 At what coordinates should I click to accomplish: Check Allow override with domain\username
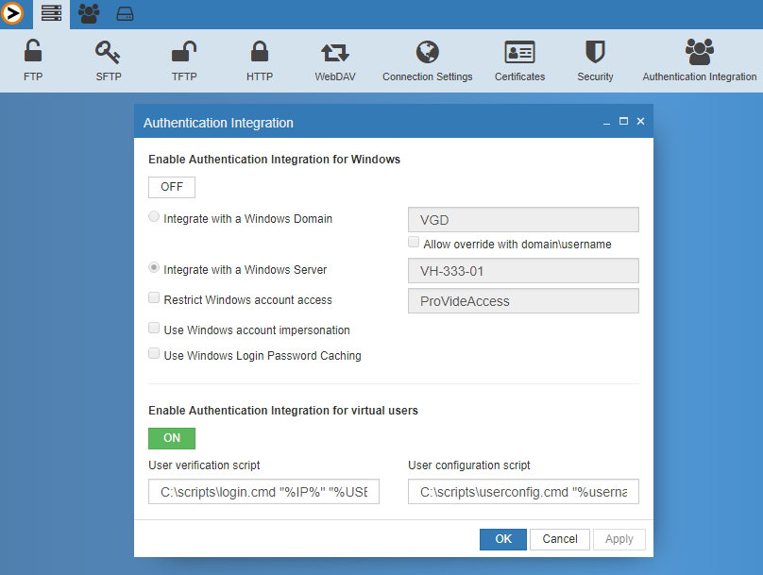tap(414, 242)
